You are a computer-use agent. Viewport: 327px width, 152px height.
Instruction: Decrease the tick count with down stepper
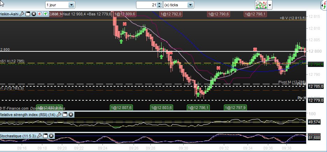159,6
